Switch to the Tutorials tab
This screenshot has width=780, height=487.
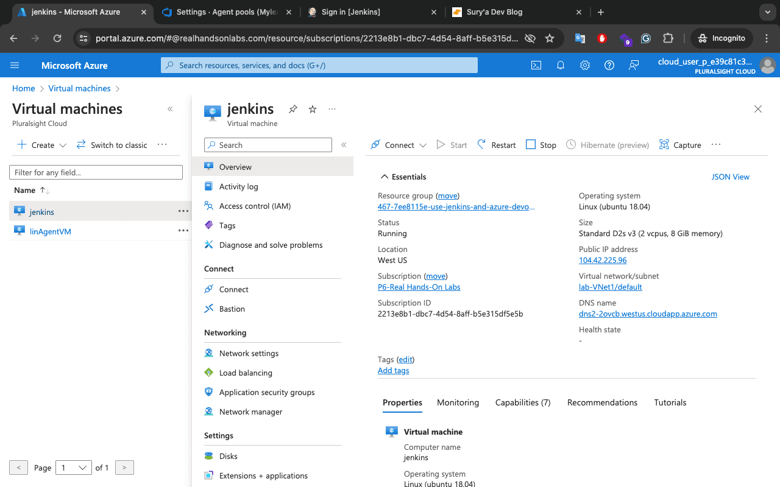[x=670, y=402]
